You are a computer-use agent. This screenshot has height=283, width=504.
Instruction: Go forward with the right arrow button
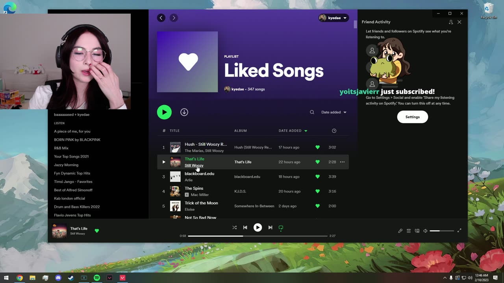click(x=174, y=18)
